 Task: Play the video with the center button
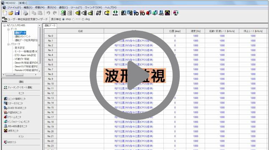coord(135,75)
